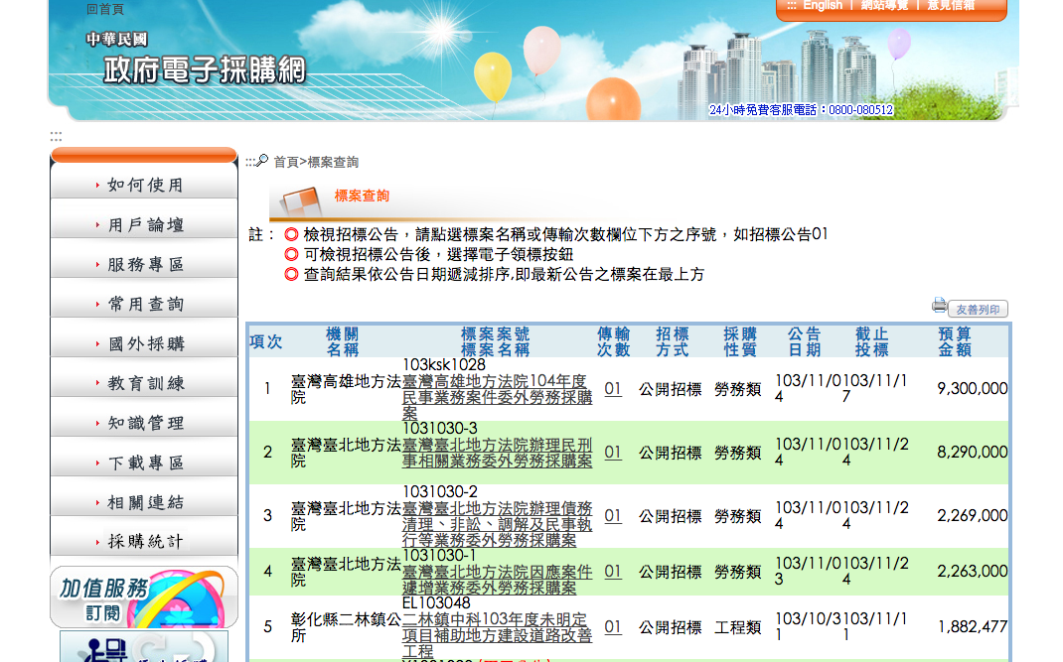Screen dimensions: 1063x662
Task: Select budget amount 1,882,477
Action: click(973, 626)
